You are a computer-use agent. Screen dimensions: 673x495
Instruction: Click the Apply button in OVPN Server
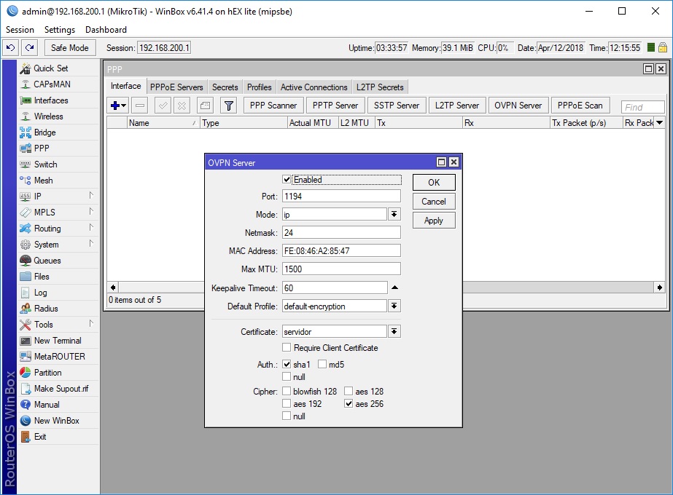(x=433, y=221)
